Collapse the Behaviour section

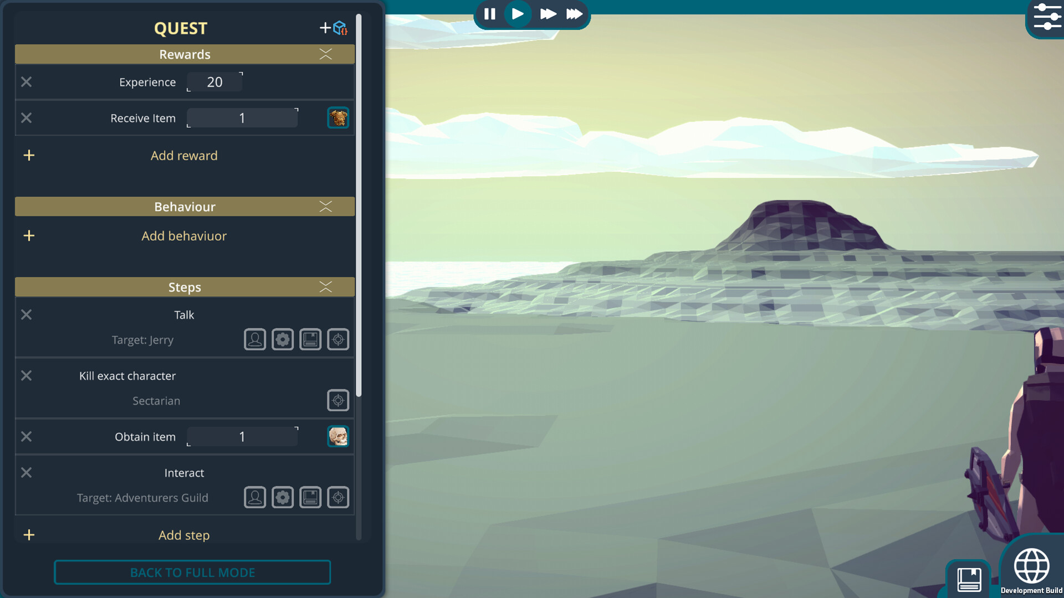click(x=326, y=207)
